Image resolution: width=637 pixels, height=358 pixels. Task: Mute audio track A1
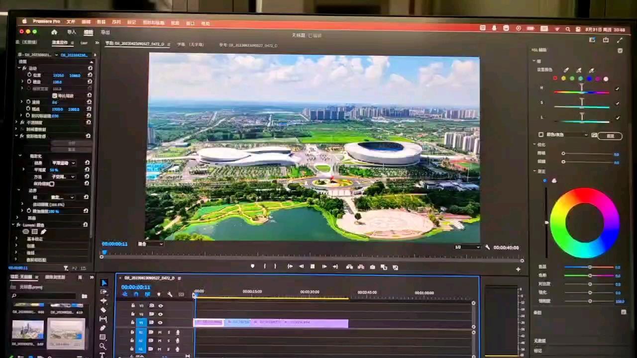pos(160,332)
